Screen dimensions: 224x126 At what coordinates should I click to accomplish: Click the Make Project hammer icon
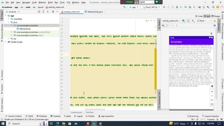click(x=125, y=7)
